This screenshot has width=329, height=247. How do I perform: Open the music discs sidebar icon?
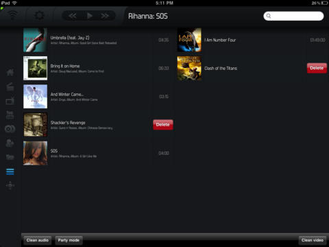[10, 129]
